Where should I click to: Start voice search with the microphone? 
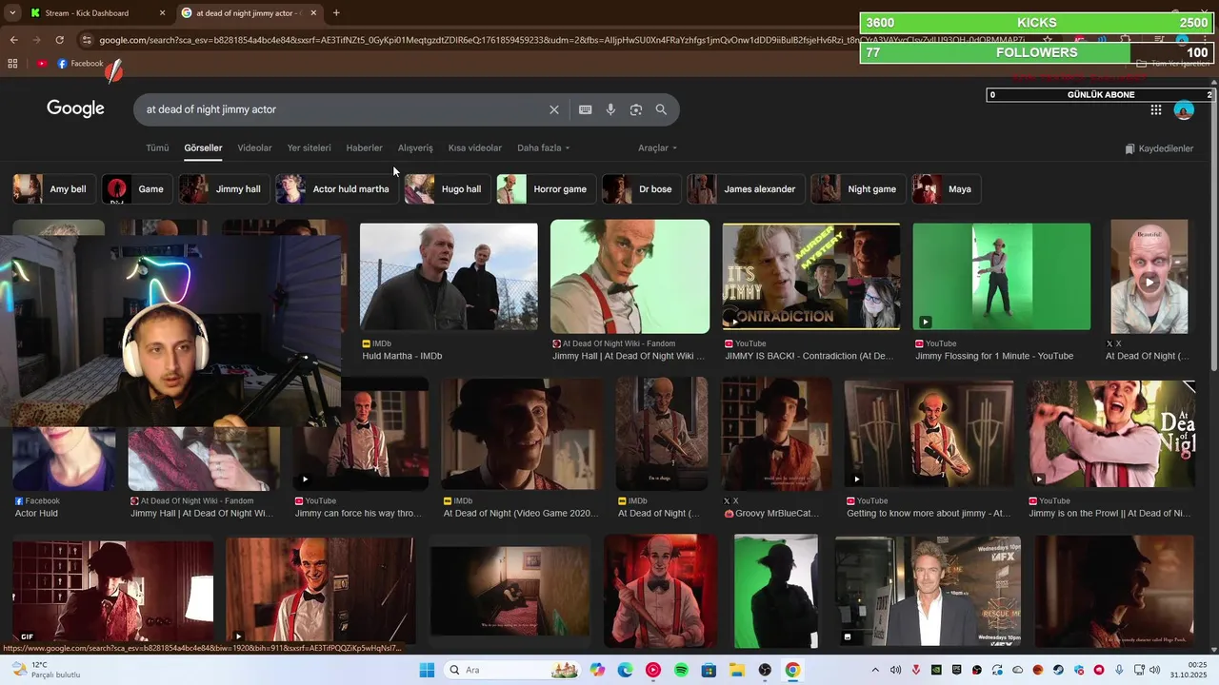(x=610, y=109)
